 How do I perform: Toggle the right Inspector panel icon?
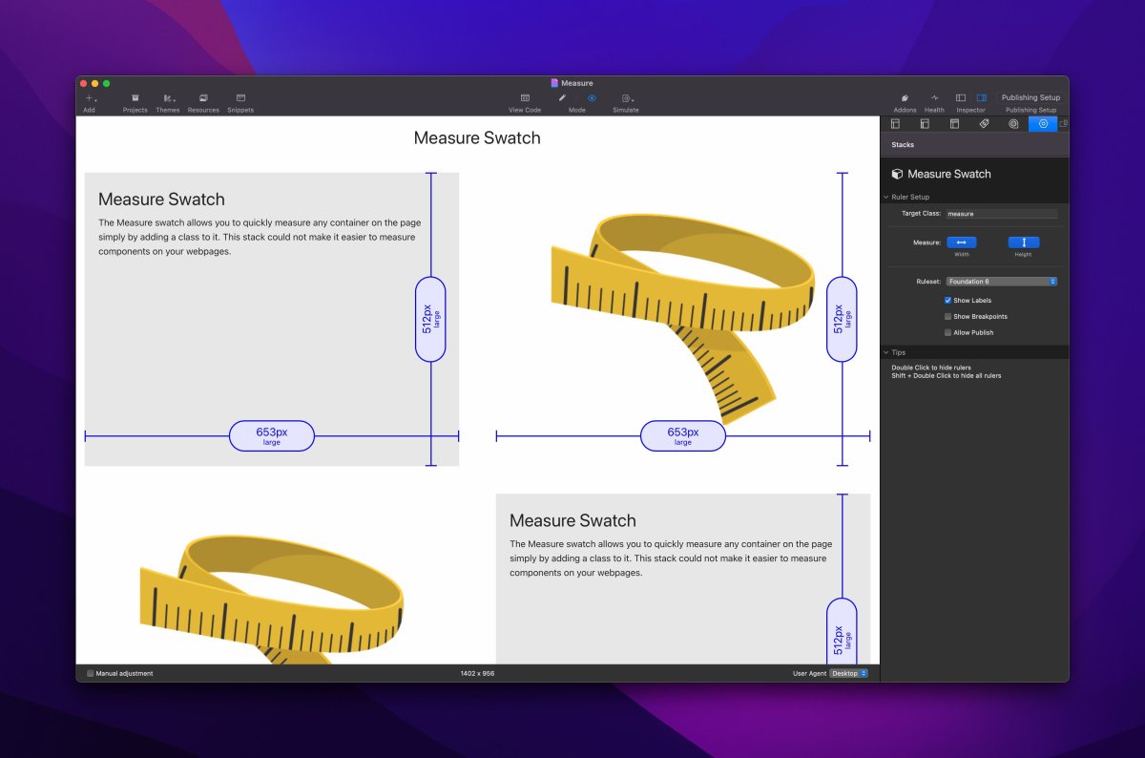[982, 98]
